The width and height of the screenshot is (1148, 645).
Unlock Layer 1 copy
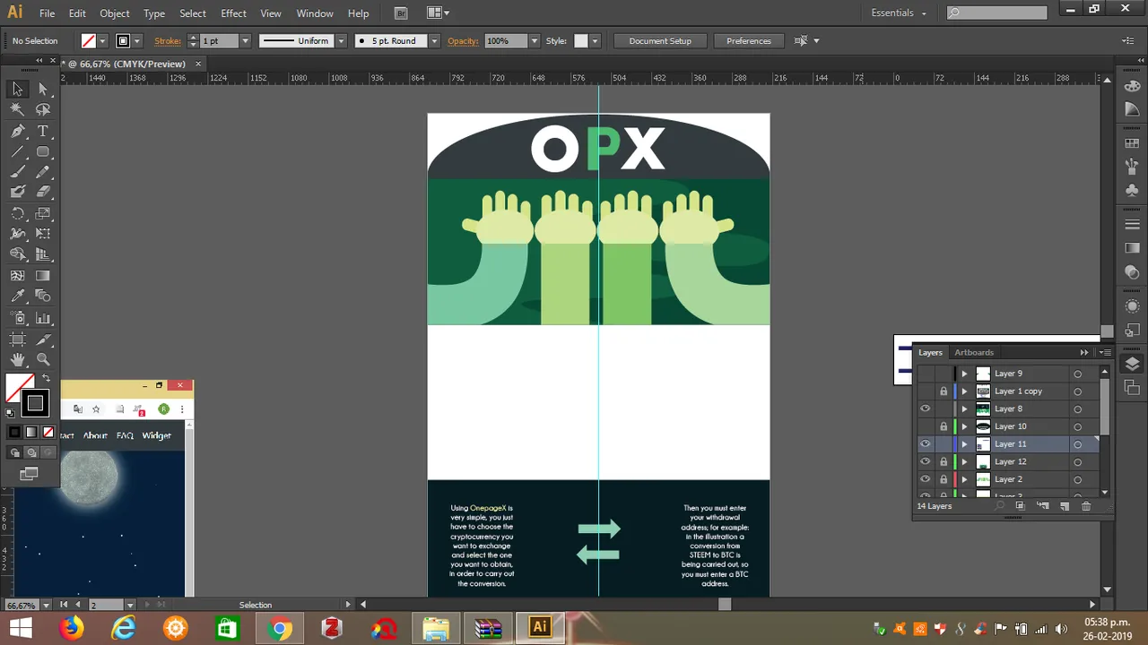point(944,391)
